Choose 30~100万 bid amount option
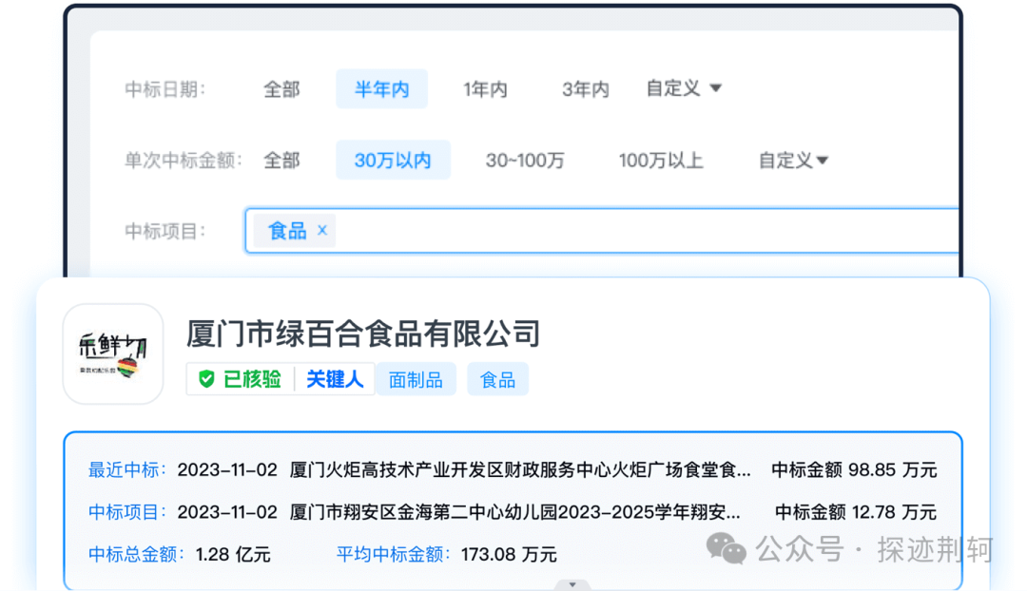Viewport: 1027px width, 591px height. (x=525, y=161)
